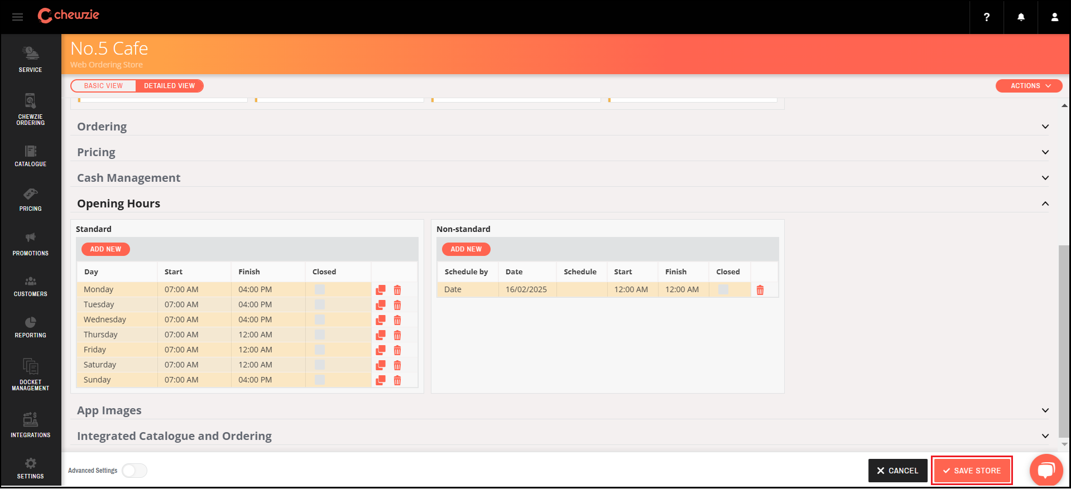Open Pricing in the sidebar
Image resolution: width=1071 pixels, height=489 pixels.
31,200
